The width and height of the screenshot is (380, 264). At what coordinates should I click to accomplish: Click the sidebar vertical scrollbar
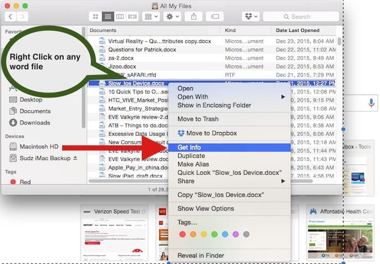[x=84, y=78]
